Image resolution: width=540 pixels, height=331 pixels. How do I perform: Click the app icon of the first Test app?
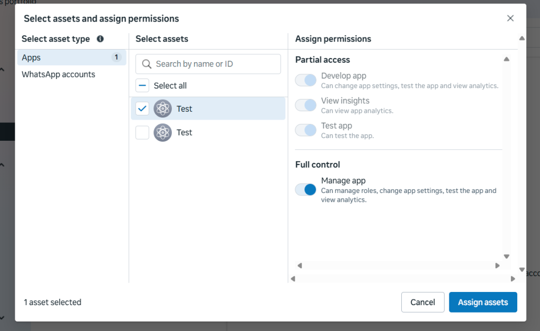coord(163,109)
